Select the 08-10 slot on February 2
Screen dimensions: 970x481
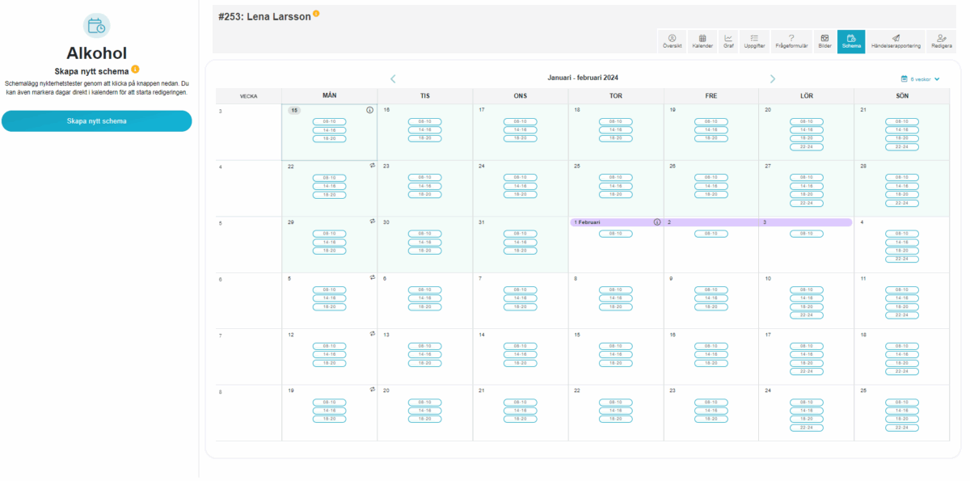pyautogui.click(x=711, y=234)
